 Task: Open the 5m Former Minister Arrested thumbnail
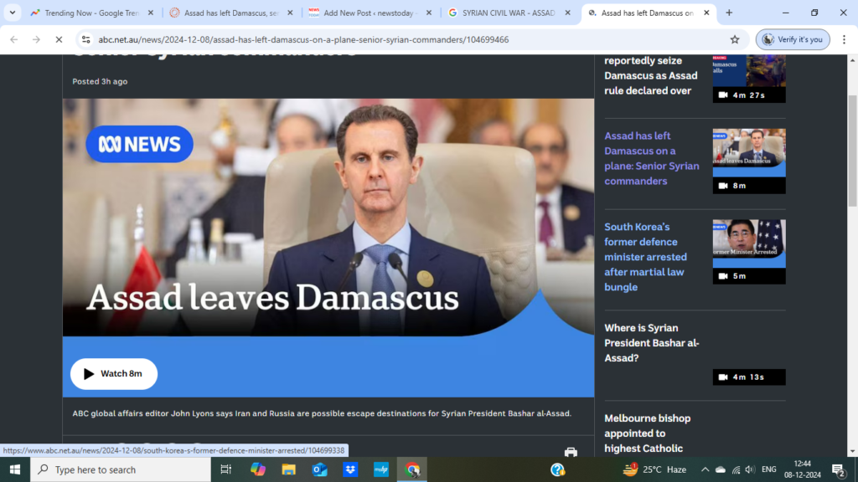[x=749, y=252]
